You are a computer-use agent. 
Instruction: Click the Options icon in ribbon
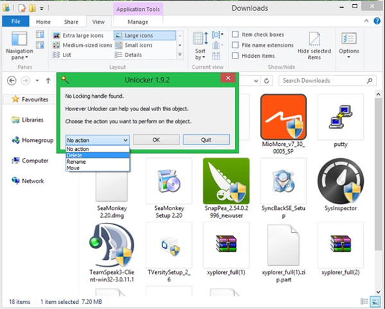pyautogui.click(x=348, y=39)
